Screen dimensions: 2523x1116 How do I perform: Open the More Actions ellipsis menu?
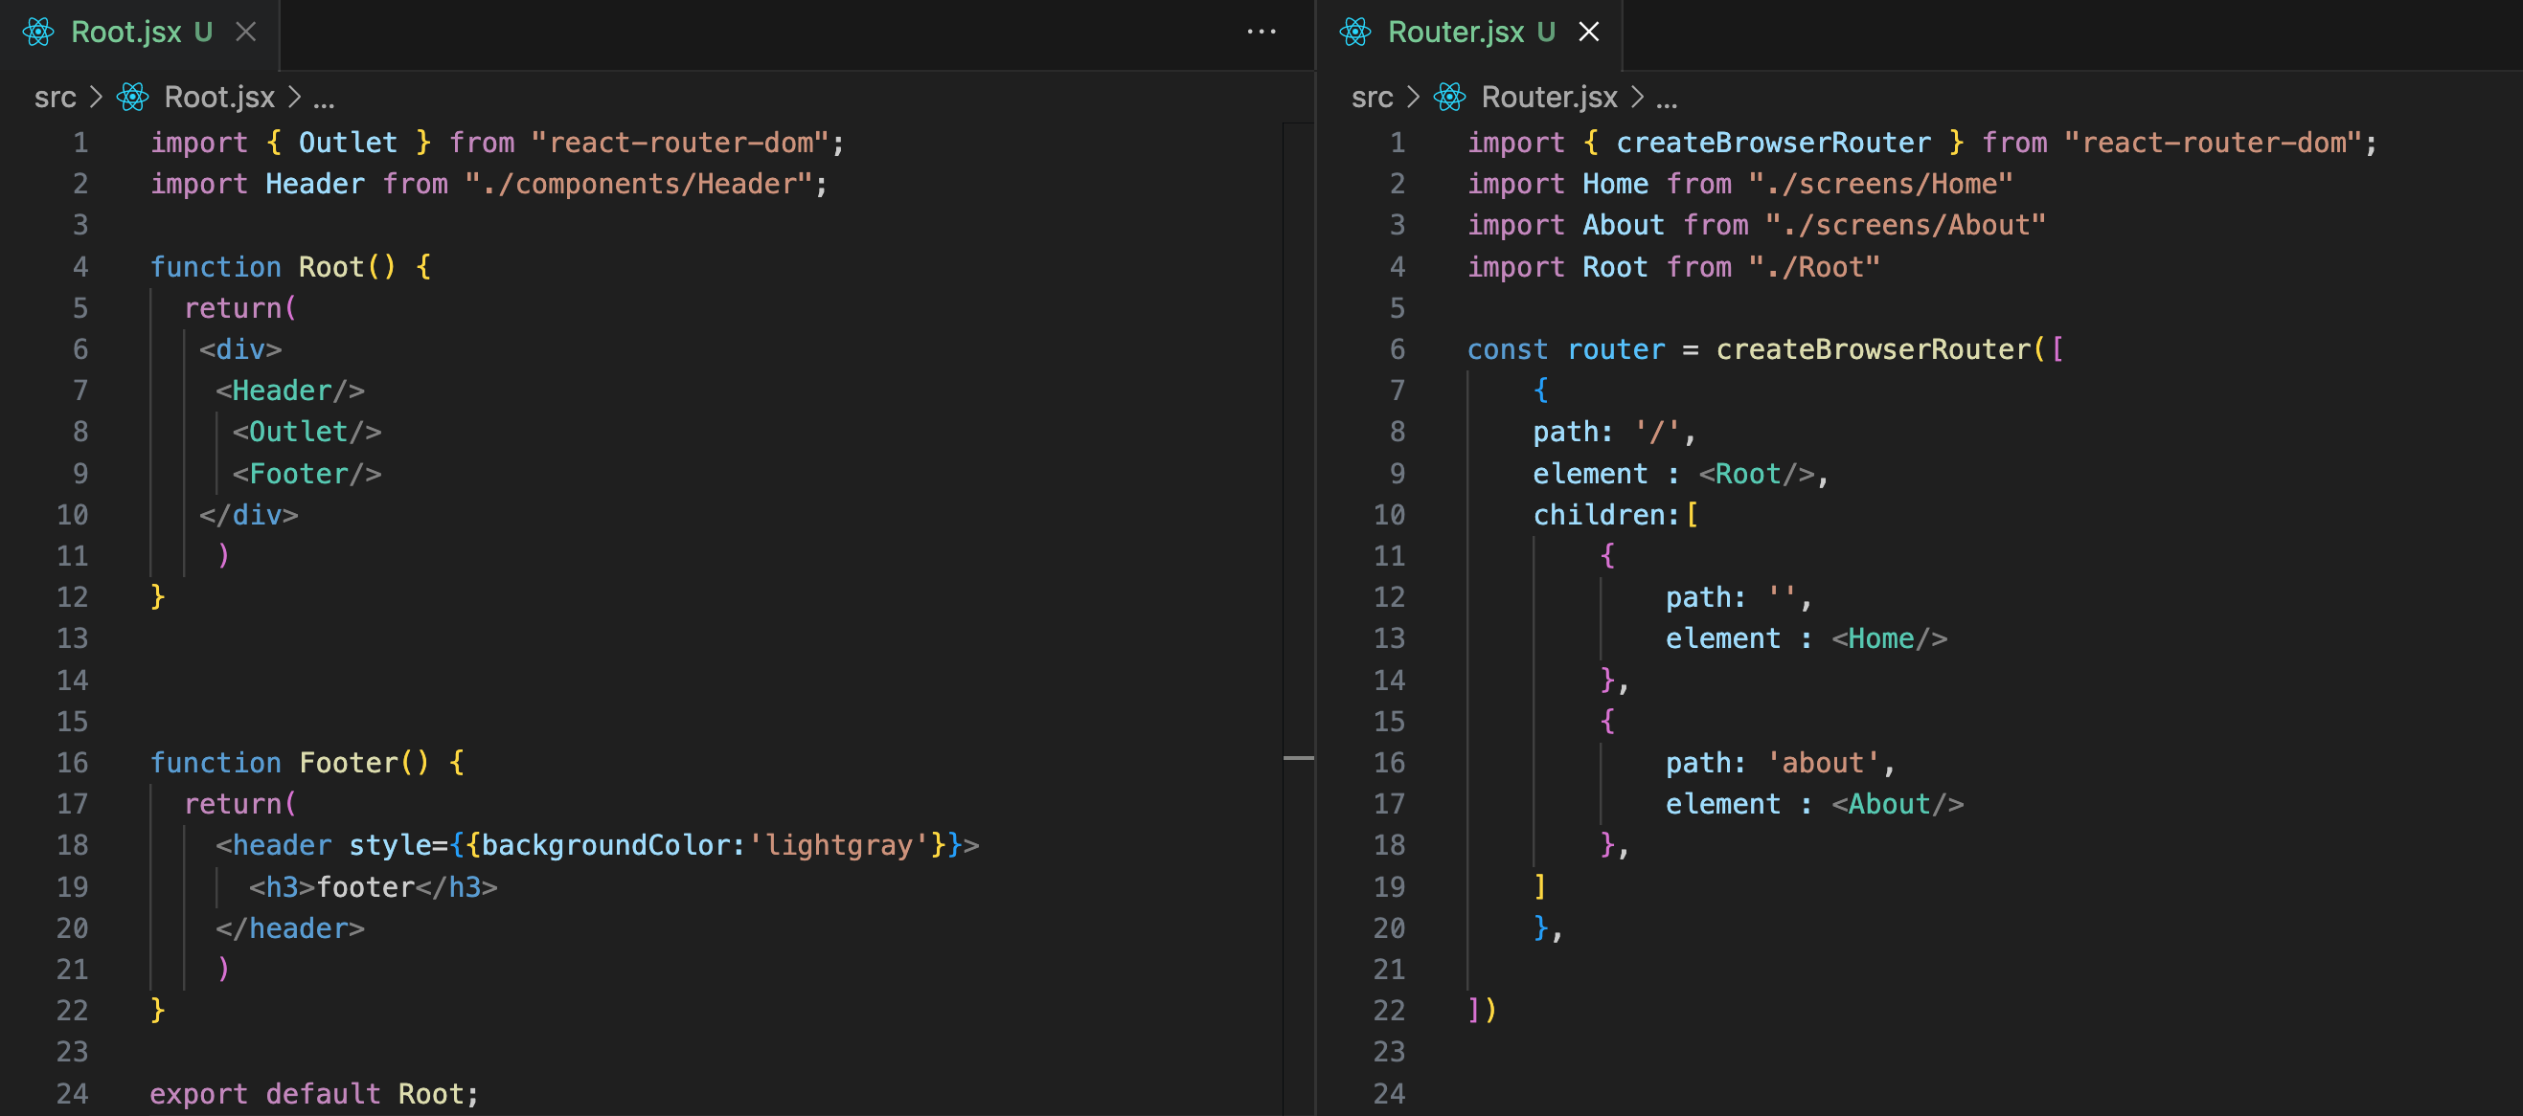pos(1261,33)
